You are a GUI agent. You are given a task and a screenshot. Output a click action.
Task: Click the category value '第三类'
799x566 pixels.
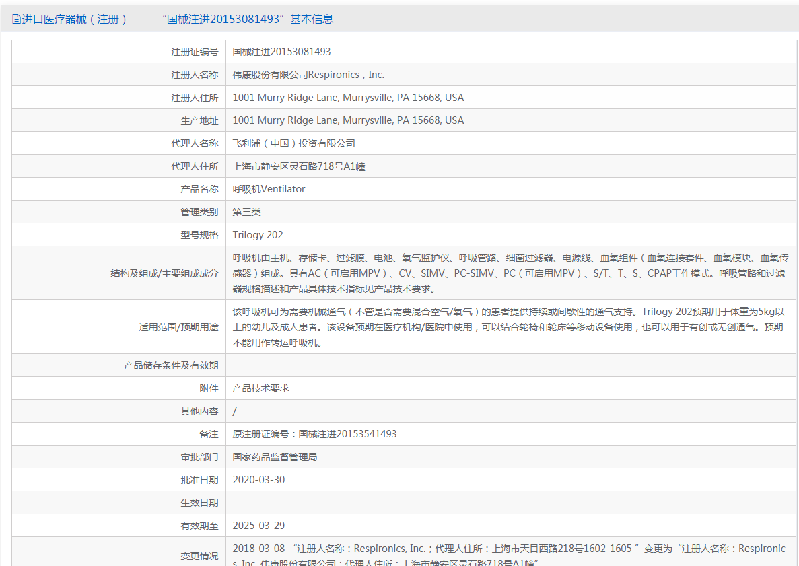(246, 213)
